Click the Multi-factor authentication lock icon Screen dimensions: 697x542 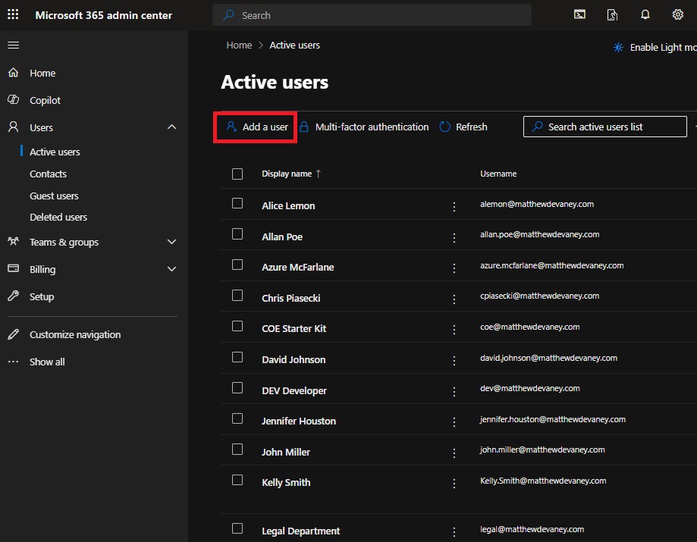pyautogui.click(x=304, y=127)
